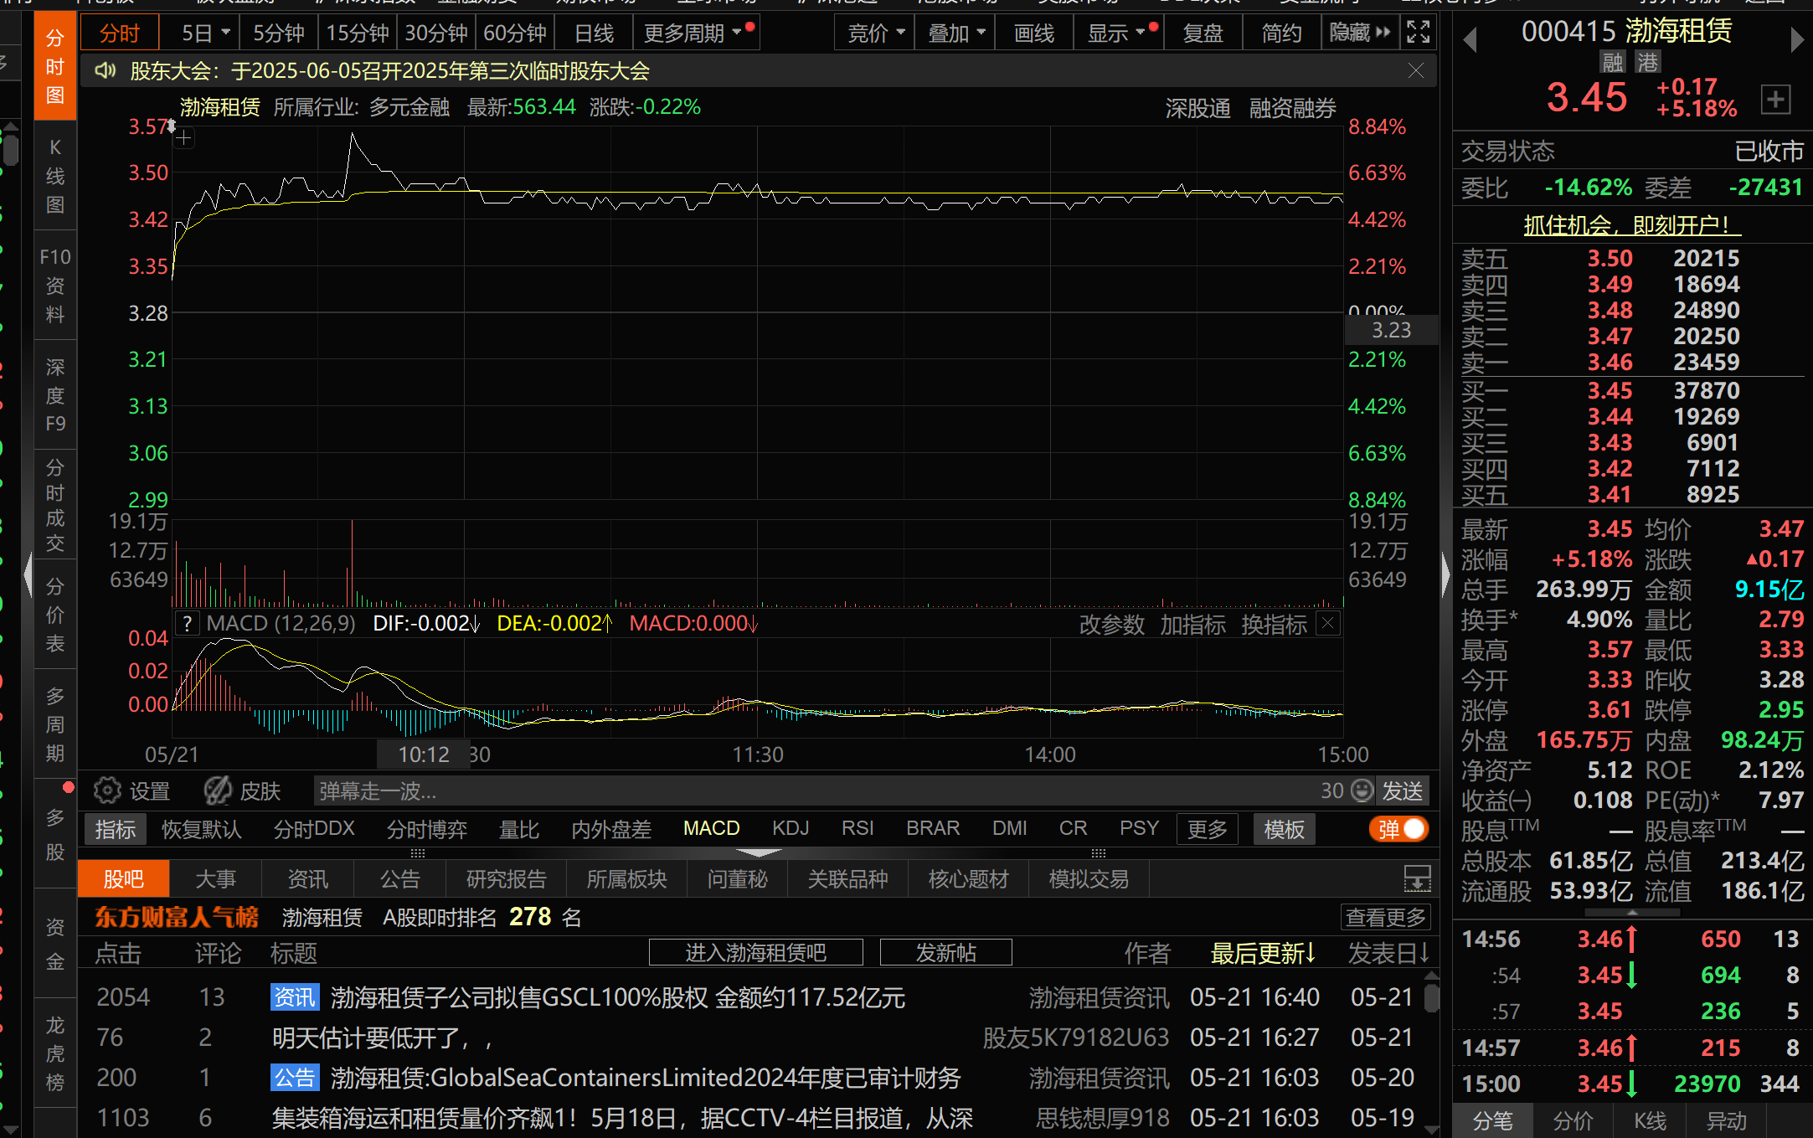
Task: Type in the 弹幕走一波 input field
Action: pos(812,790)
